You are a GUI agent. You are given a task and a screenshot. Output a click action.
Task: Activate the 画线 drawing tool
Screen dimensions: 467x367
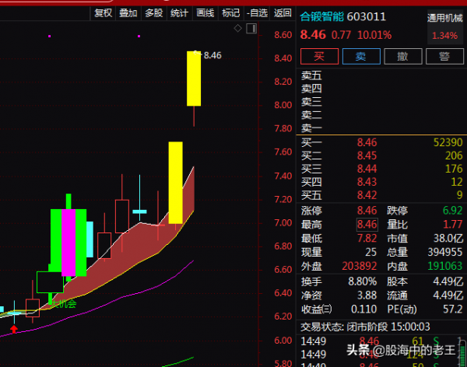tap(205, 13)
